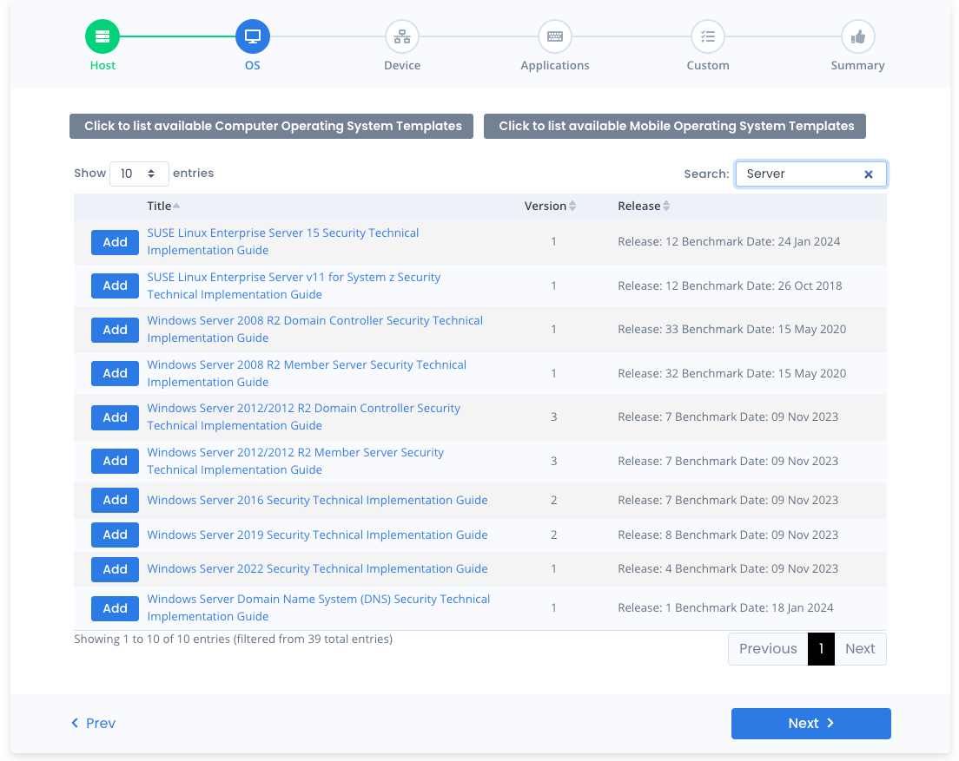
Task: Select the Device step label
Action: (x=402, y=65)
